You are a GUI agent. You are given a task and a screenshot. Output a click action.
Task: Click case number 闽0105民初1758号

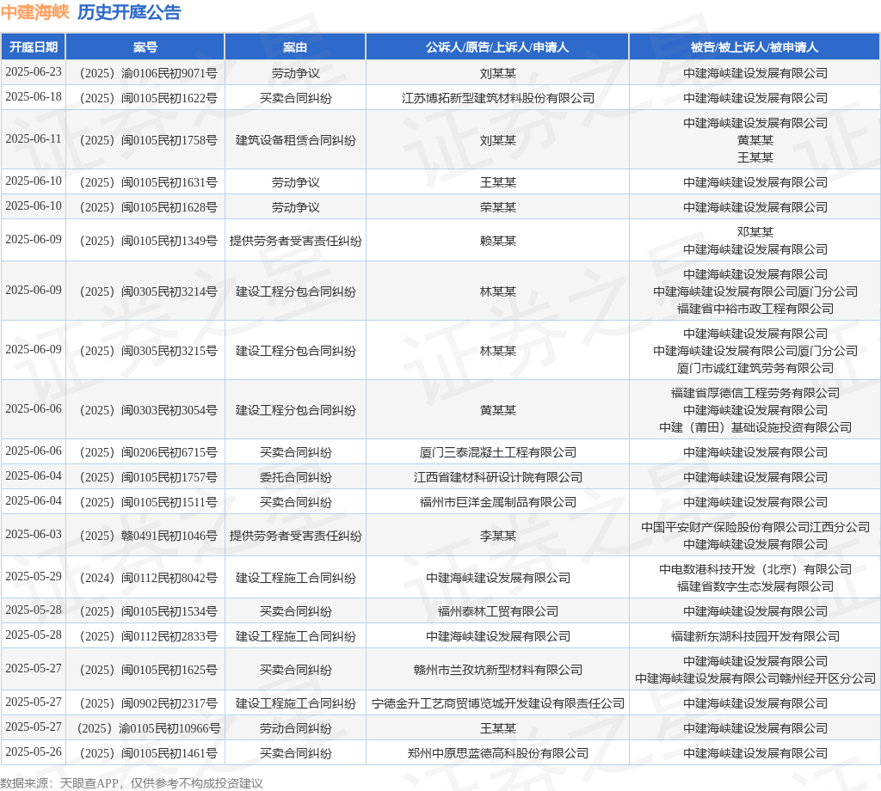pyautogui.click(x=148, y=140)
